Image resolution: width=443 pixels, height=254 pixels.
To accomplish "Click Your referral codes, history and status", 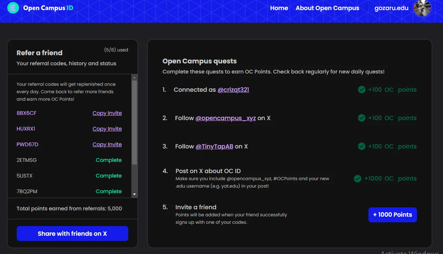I will click(66, 63).
